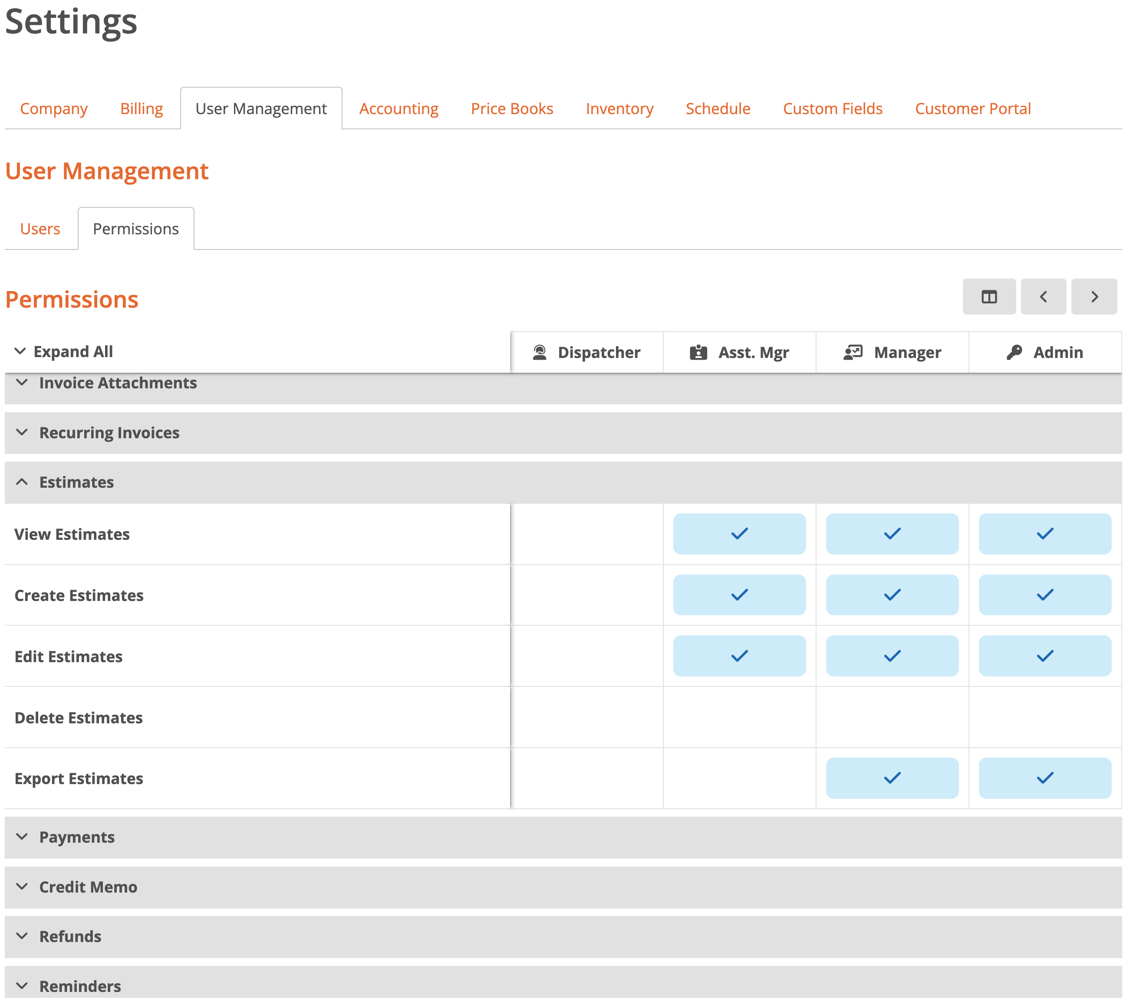Click the Export Estimates row label
The image size is (1133, 998).
(79, 778)
